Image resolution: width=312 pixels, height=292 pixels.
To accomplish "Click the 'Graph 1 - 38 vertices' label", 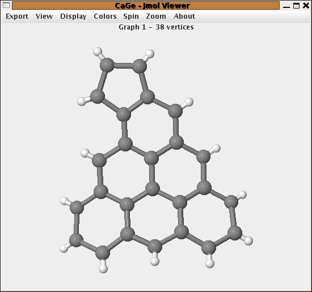I will (156, 27).
